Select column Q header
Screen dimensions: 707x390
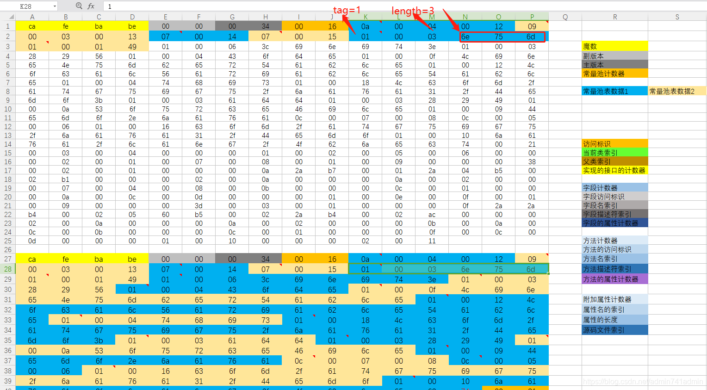[565, 17]
